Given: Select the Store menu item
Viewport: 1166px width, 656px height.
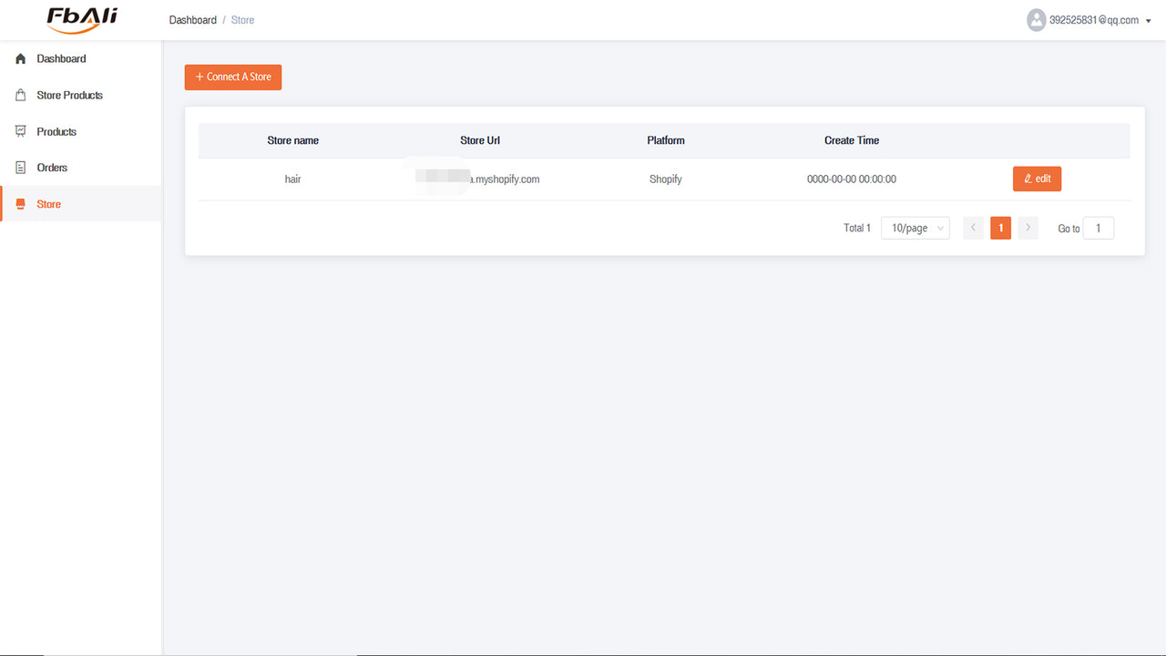Looking at the screenshot, I should coord(81,204).
